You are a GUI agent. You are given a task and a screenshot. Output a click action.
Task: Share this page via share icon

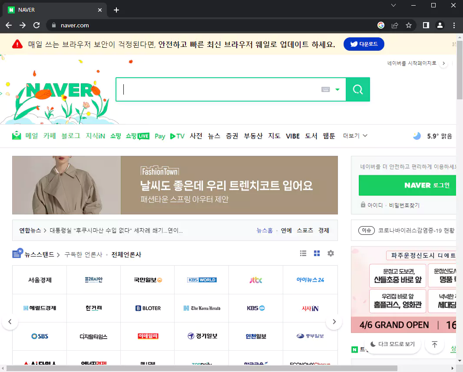click(x=395, y=25)
